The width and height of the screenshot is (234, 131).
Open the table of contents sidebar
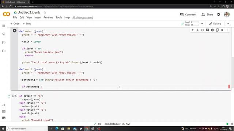tap(4, 26)
